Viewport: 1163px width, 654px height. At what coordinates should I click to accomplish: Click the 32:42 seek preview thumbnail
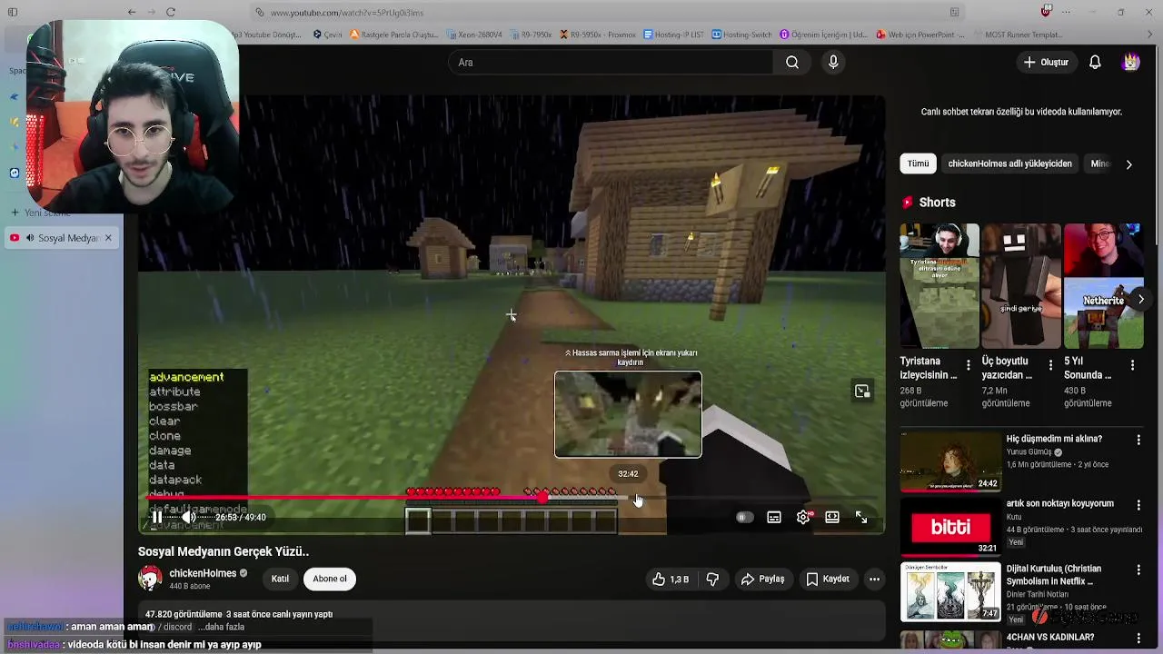point(628,414)
